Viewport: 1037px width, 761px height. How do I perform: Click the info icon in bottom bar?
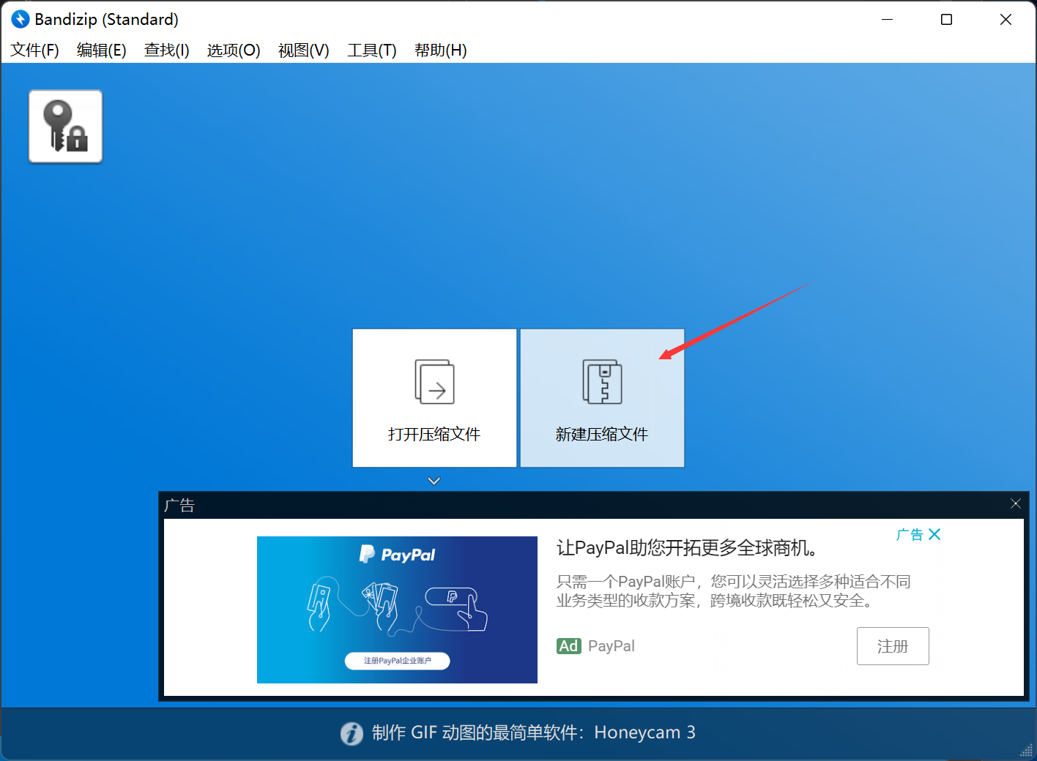tap(352, 733)
